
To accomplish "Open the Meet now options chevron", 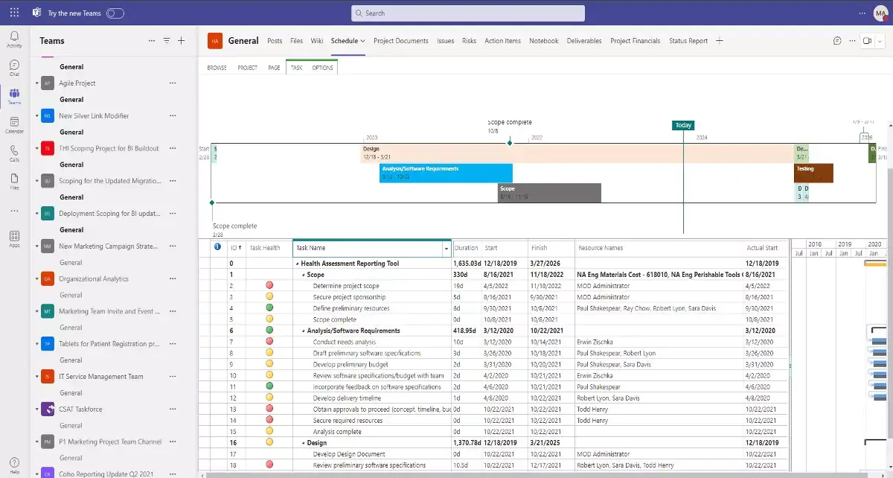I will [881, 41].
